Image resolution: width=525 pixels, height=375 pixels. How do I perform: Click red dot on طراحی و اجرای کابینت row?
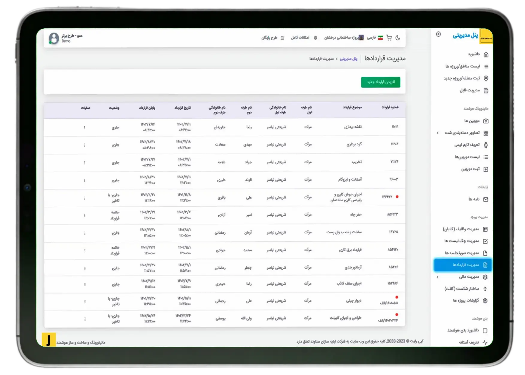coord(397,314)
